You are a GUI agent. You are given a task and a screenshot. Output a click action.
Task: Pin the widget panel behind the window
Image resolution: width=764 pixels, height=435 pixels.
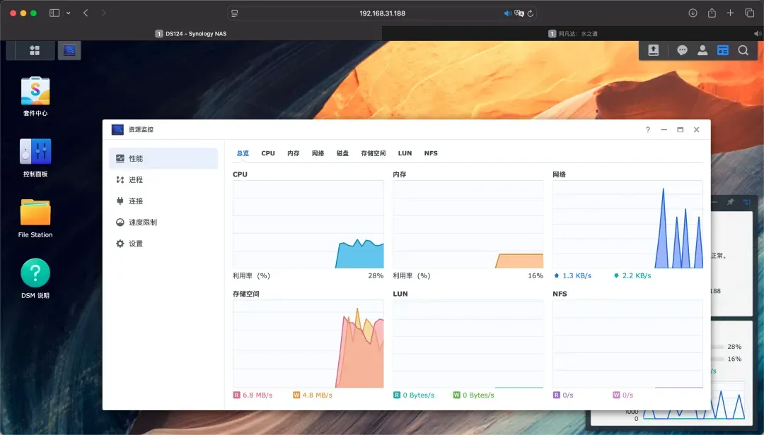tap(730, 202)
